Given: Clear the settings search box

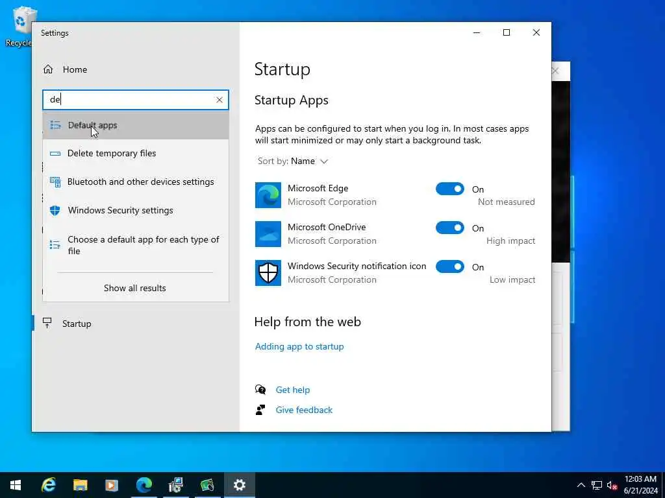Looking at the screenshot, I should (x=220, y=100).
